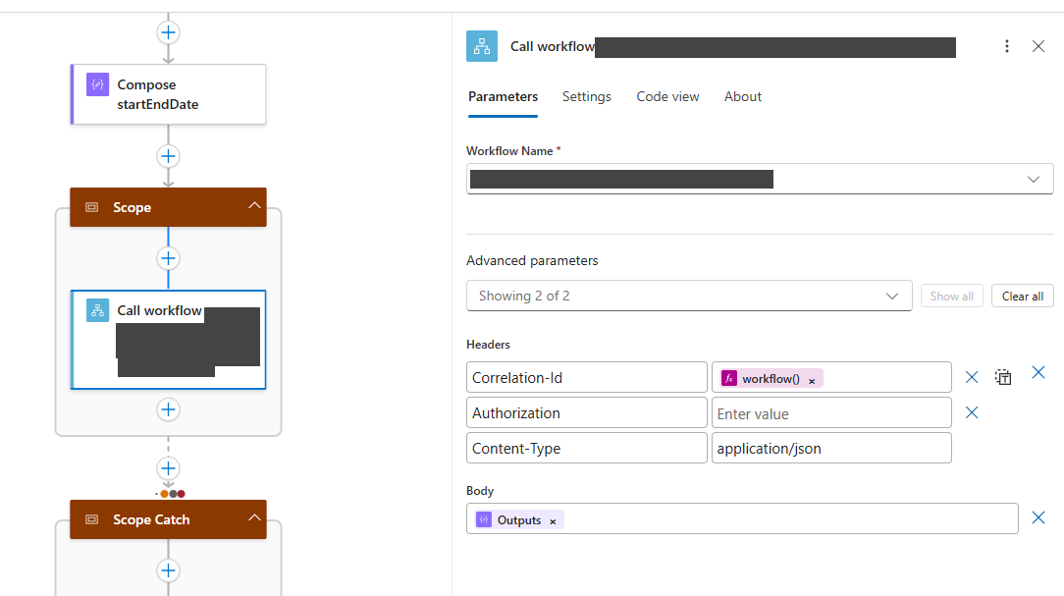Remove the workflow() expression token

tap(812, 380)
